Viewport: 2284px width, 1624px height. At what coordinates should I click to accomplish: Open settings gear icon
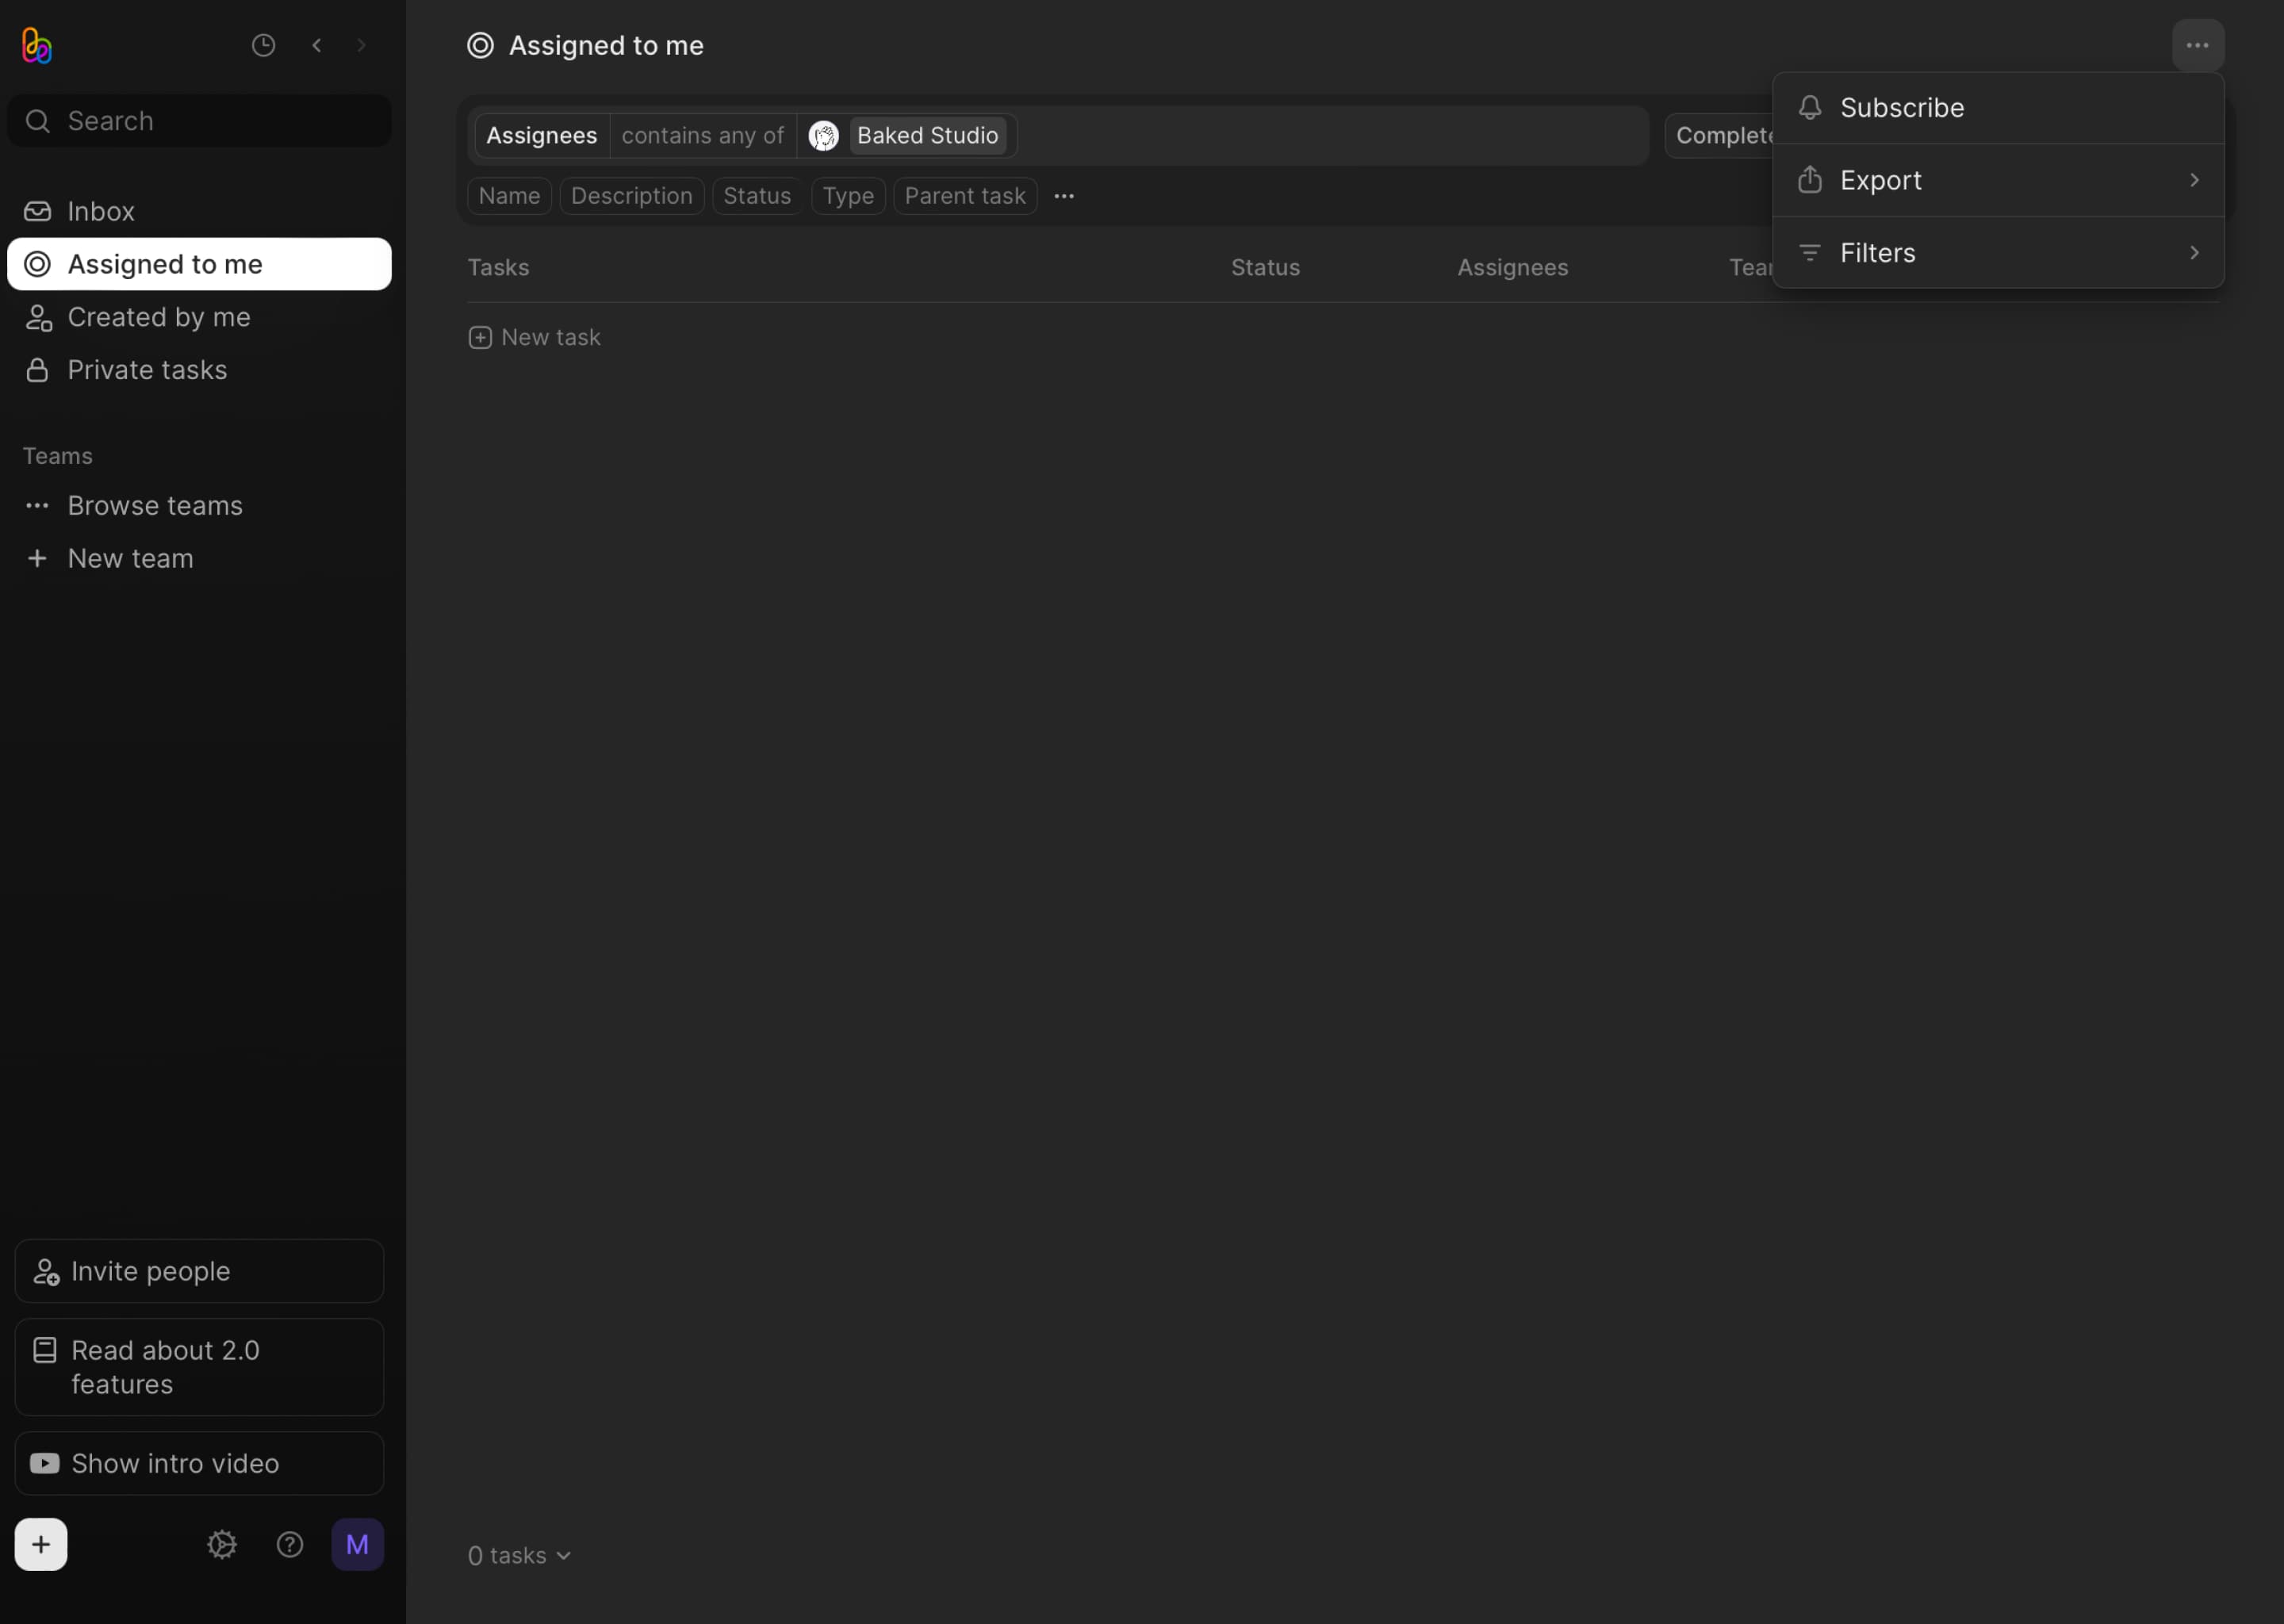pyautogui.click(x=222, y=1544)
